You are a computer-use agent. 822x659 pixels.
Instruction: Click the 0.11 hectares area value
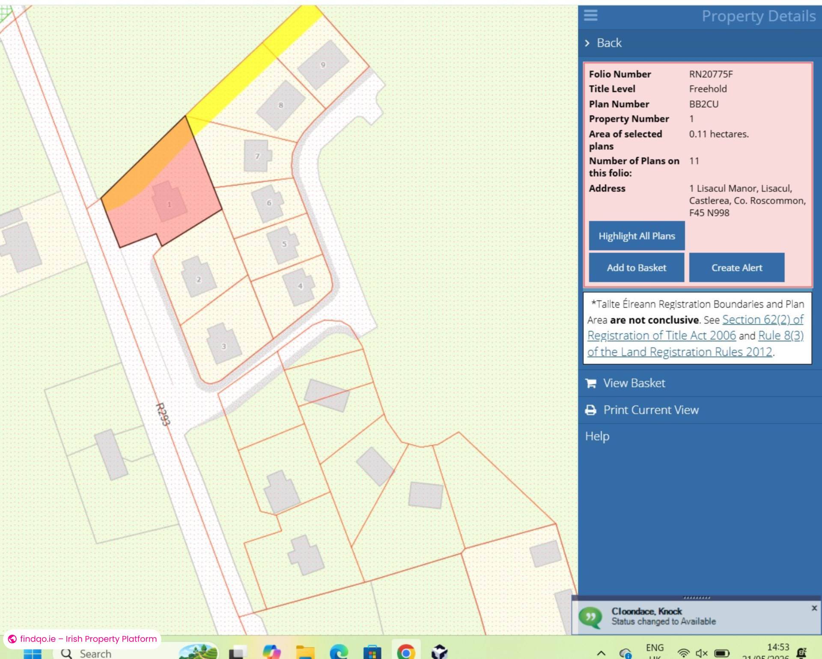pyautogui.click(x=719, y=134)
